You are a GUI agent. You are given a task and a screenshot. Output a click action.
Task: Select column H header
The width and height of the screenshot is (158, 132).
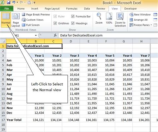(141, 41)
